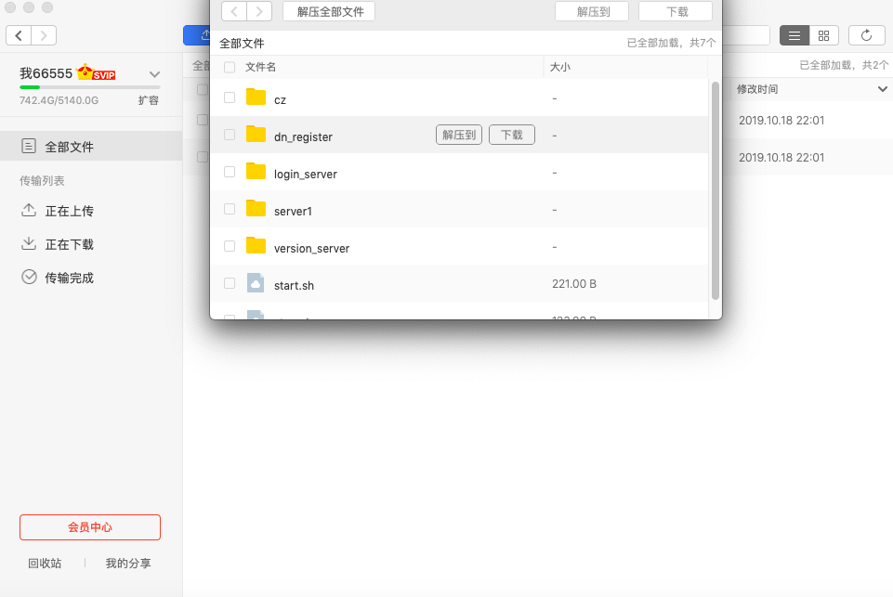Viewport: 893px width, 597px height.
Task: Click the refresh icon
Action: [x=866, y=35]
